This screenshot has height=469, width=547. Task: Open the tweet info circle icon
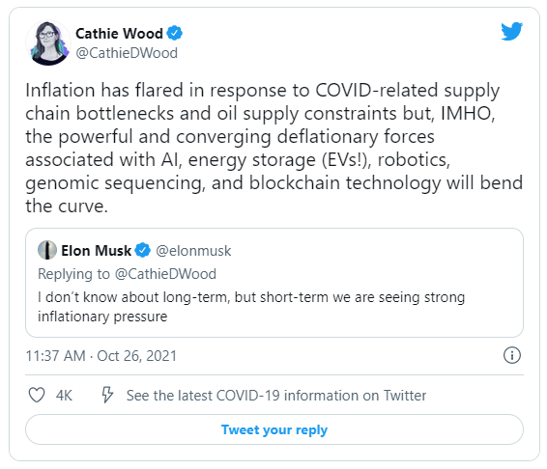tap(512, 355)
